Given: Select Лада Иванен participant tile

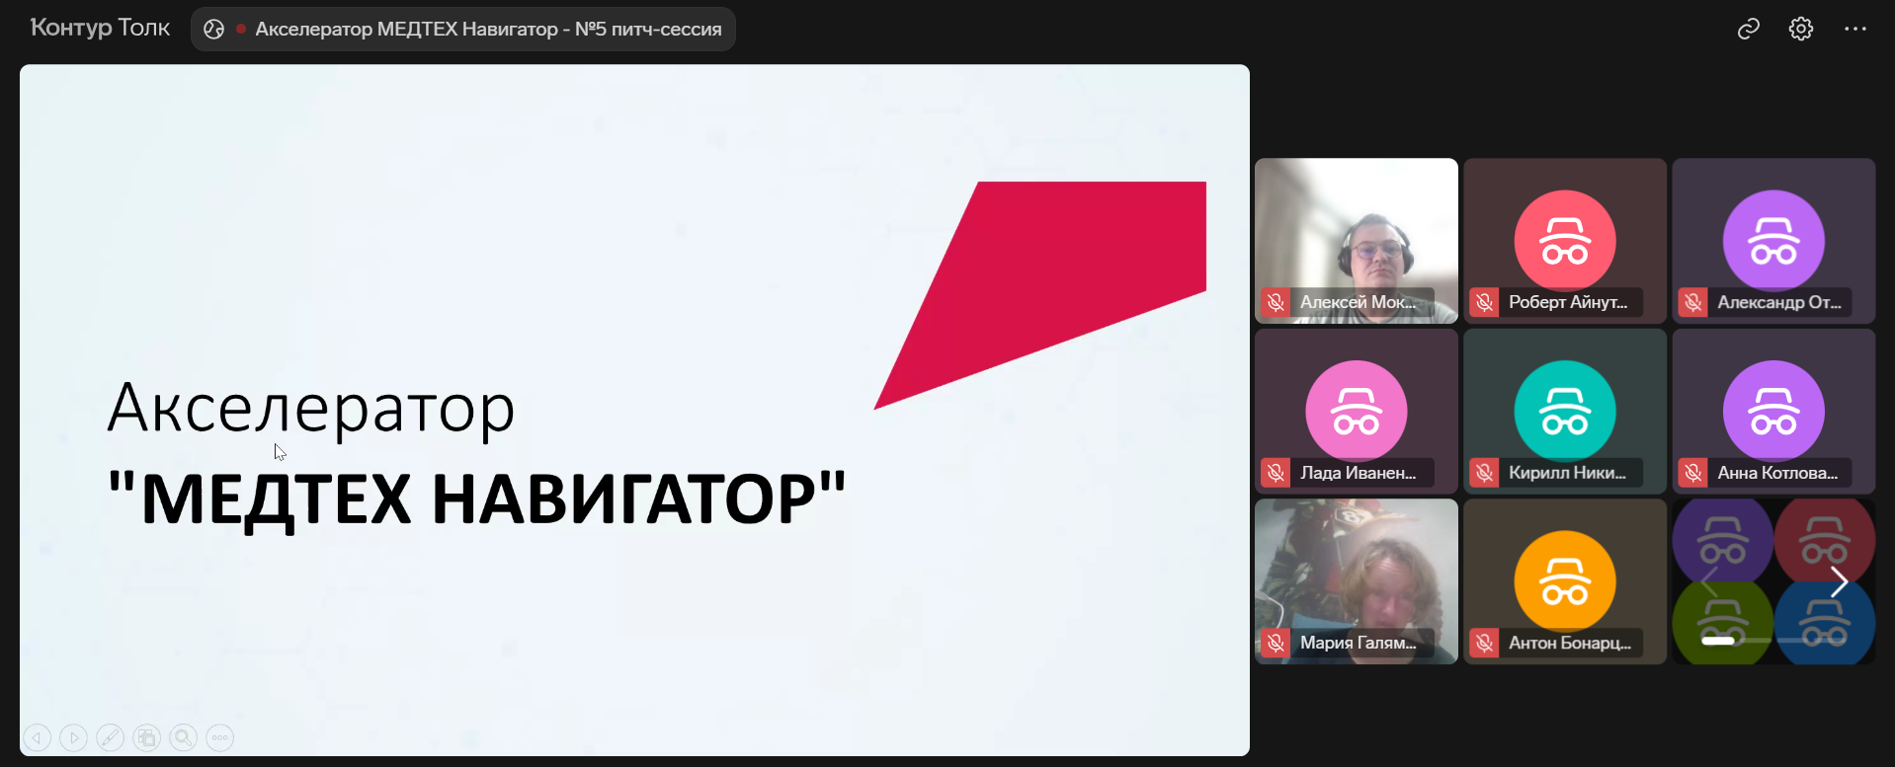Looking at the screenshot, I should pos(1356,411).
